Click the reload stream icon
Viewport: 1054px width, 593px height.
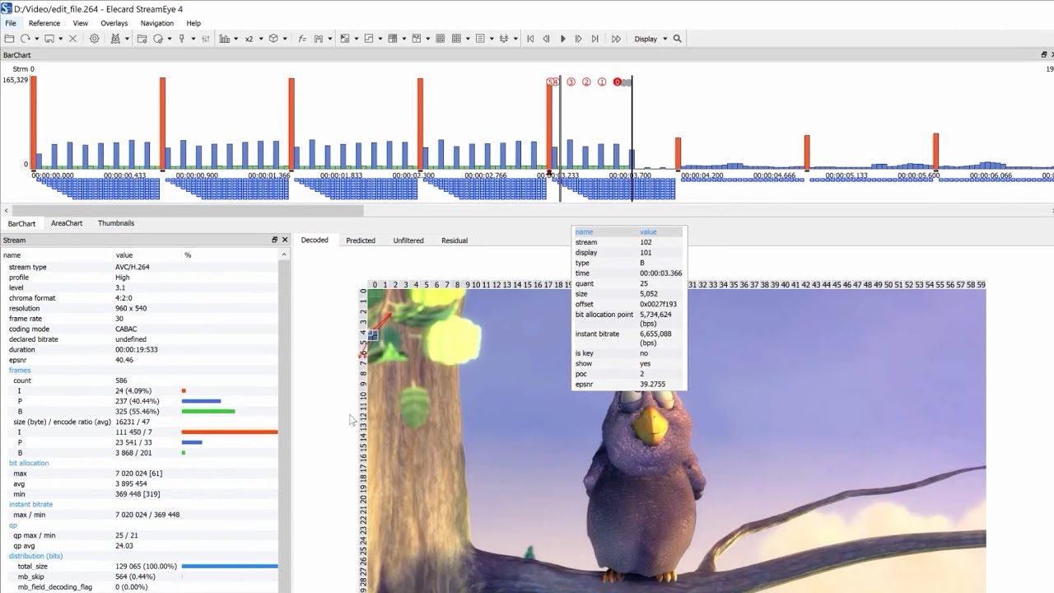click(x=26, y=39)
